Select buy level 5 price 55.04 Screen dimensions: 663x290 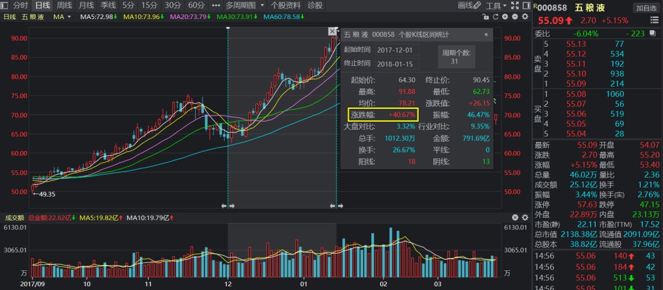pos(576,134)
